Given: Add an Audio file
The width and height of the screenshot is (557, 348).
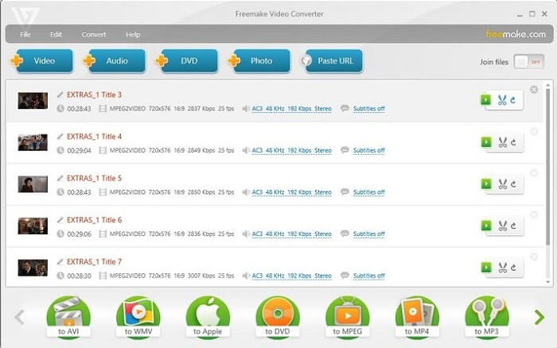Looking at the screenshot, I should pos(115,60).
